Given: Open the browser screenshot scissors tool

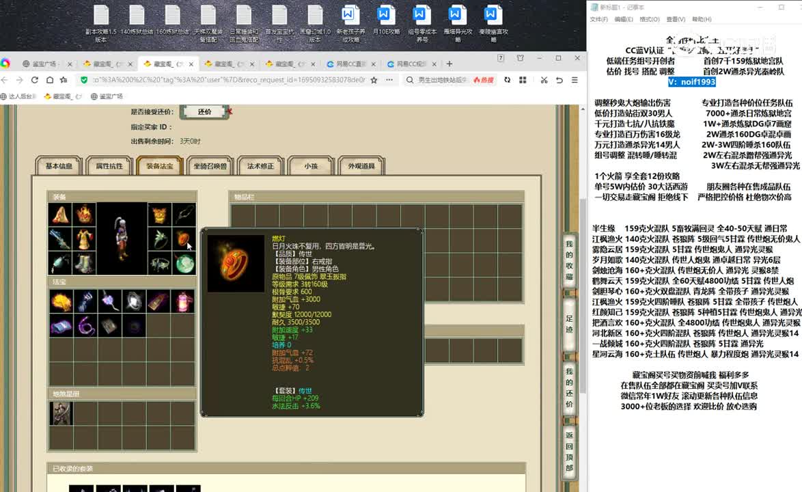Looking at the screenshot, I should coord(544,80).
